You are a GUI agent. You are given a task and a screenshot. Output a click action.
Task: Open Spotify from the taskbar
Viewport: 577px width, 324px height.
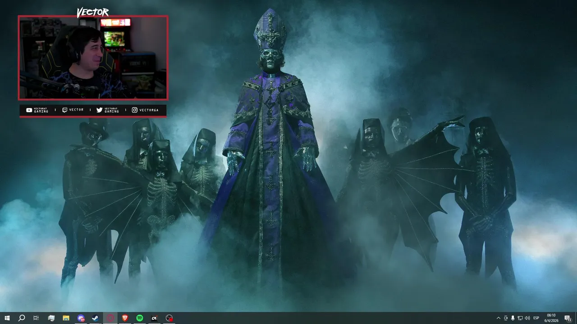coord(140,318)
